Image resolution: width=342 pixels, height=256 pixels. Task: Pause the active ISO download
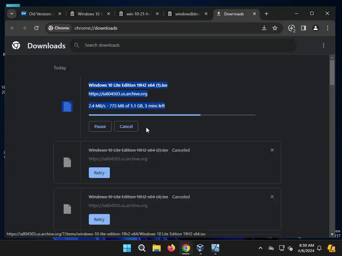tap(100, 126)
